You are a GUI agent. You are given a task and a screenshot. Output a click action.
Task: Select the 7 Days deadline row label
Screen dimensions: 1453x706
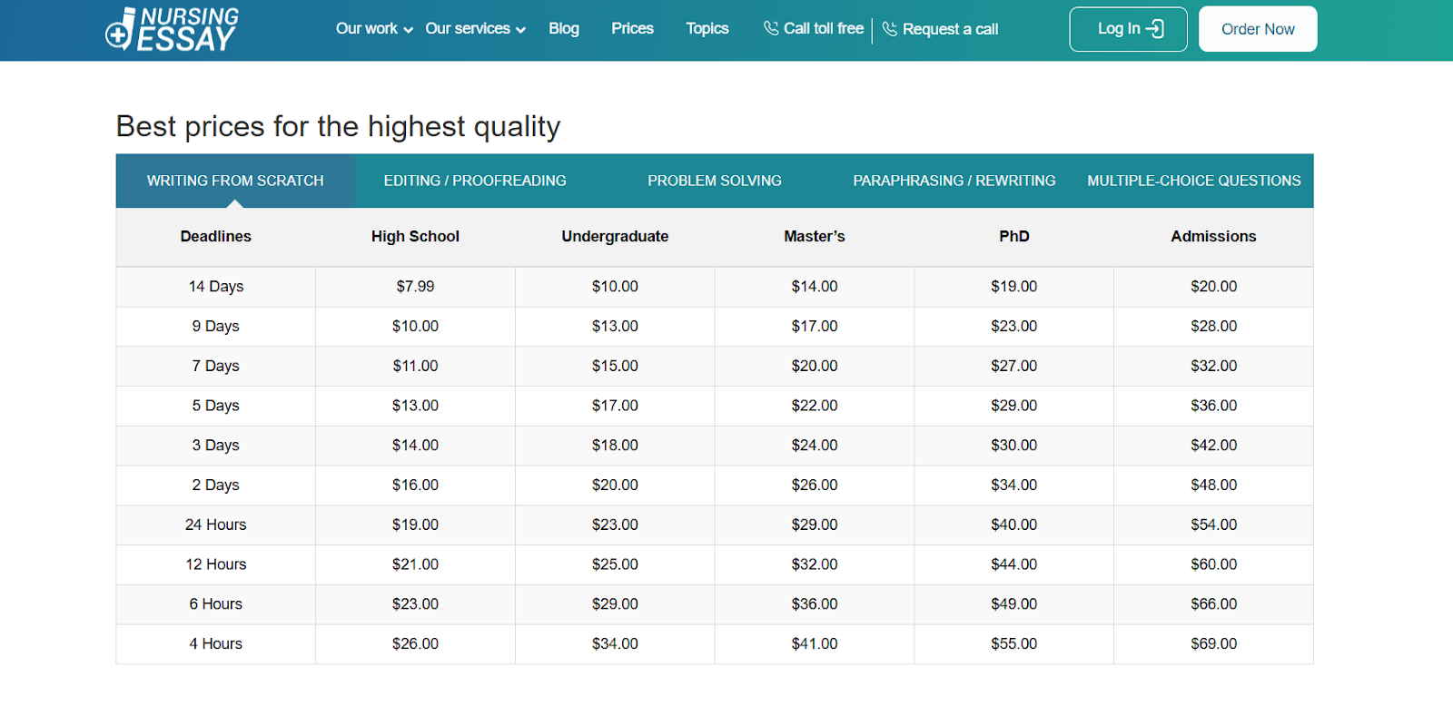coord(216,366)
